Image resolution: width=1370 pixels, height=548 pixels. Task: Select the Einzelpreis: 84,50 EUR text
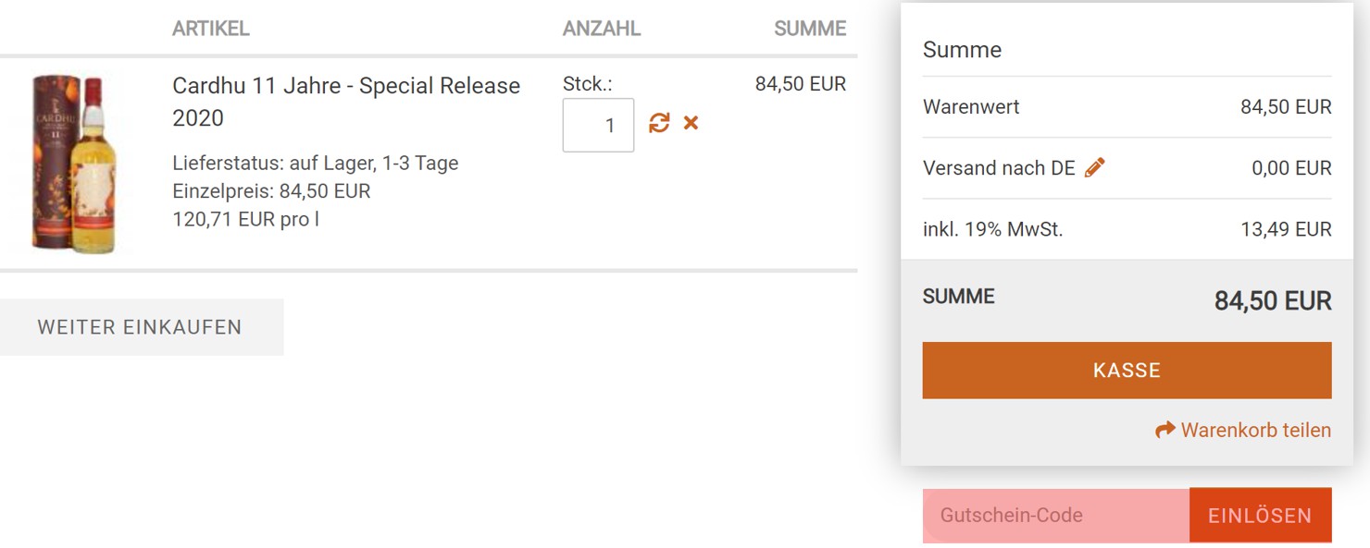point(271,191)
